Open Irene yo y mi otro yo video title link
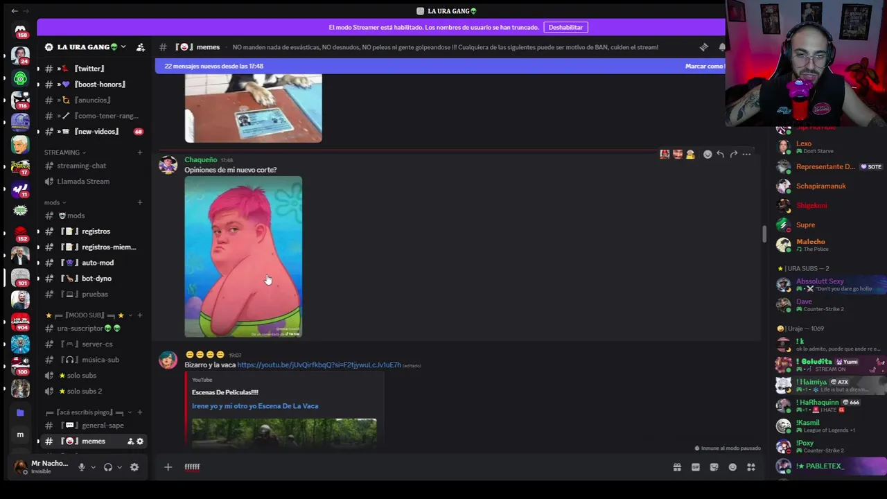Image resolution: width=887 pixels, height=499 pixels. click(255, 406)
